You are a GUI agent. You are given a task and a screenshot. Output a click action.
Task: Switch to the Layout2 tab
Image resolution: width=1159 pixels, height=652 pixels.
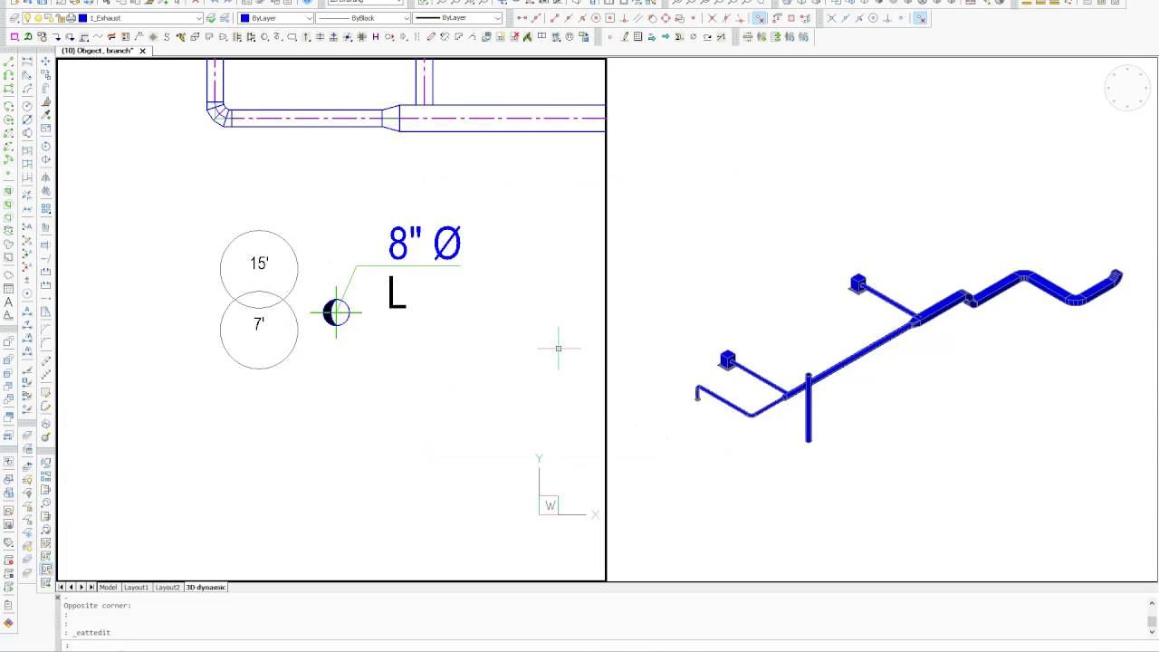pos(168,588)
